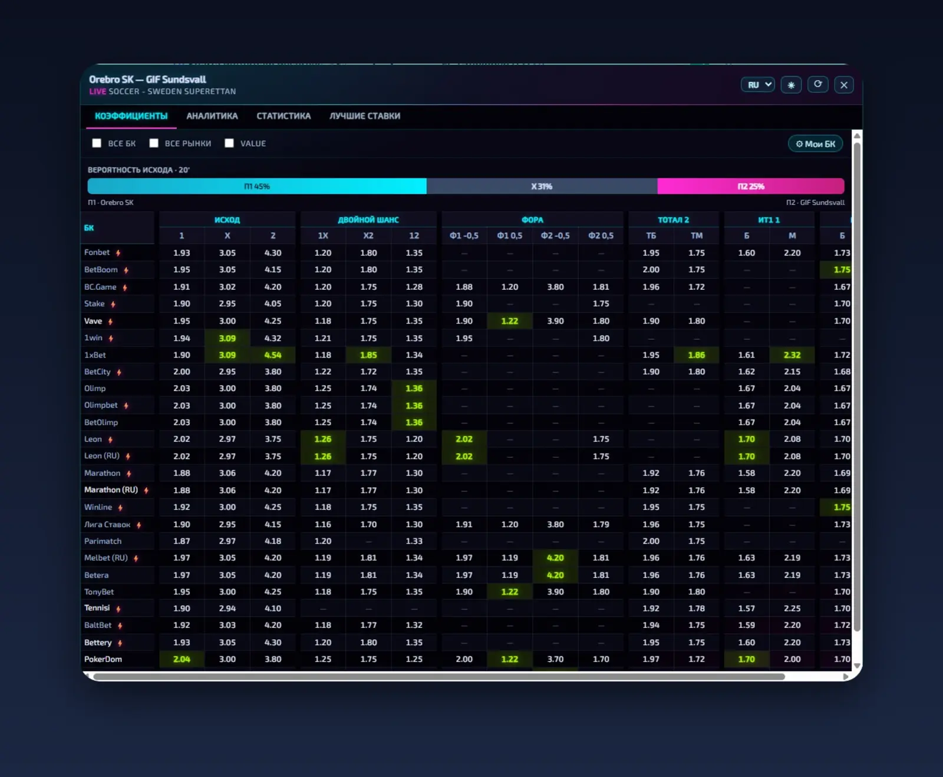Click the ТОТАЛ 2 group header
This screenshot has width=943, height=777.
pos(674,220)
